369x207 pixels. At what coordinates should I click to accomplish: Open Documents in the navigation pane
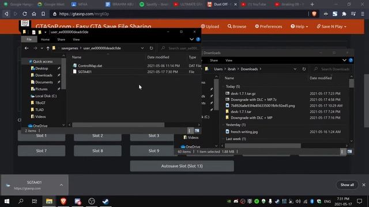(44, 82)
